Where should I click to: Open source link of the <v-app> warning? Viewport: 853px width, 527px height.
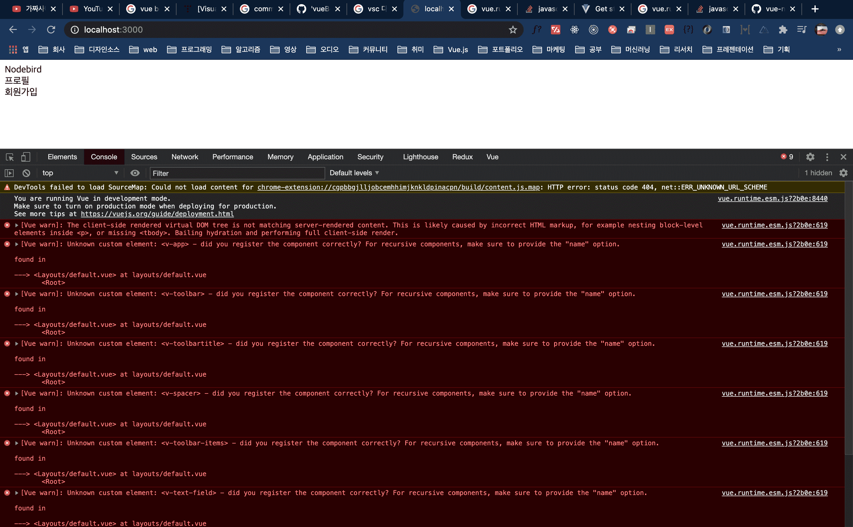point(774,244)
